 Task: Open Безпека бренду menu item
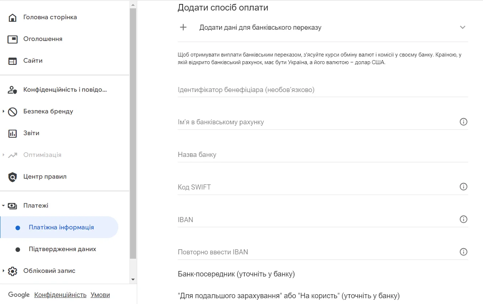(x=48, y=112)
